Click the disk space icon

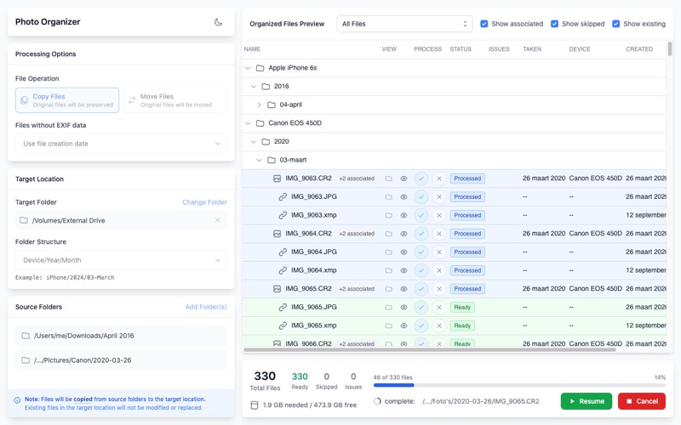click(255, 405)
